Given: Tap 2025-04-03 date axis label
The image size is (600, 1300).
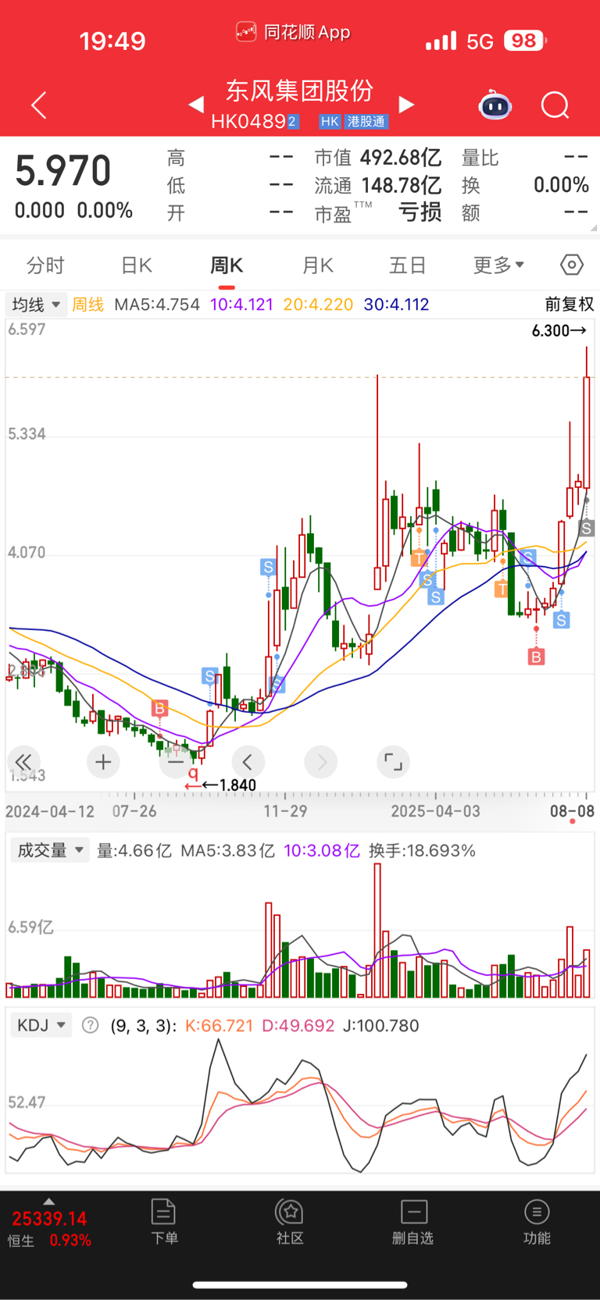Looking at the screenshot, I should (x=435, y=811).
